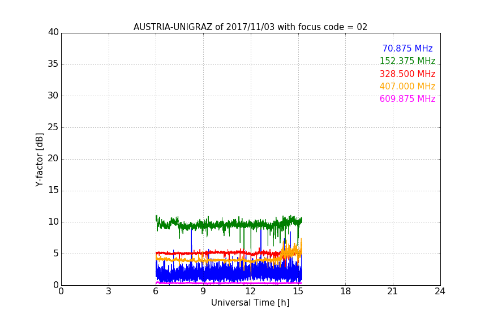Click y-axis tick label 20

point(53,158)
